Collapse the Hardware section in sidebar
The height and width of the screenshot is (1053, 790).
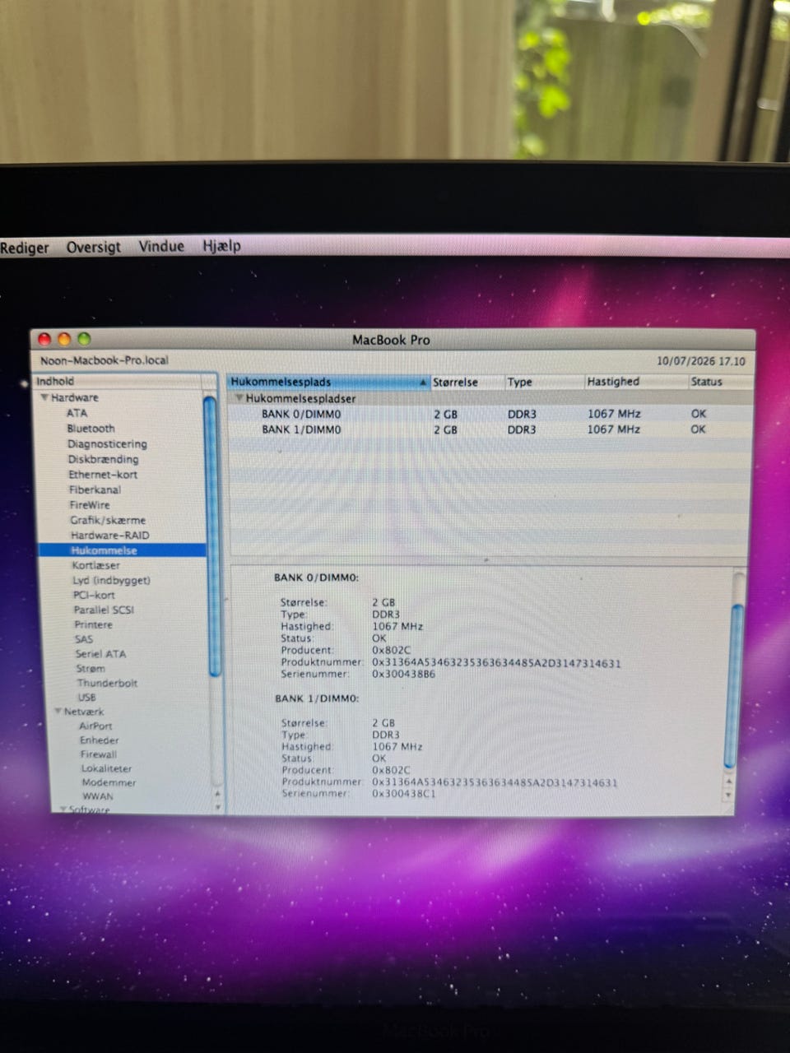[44, 397]
